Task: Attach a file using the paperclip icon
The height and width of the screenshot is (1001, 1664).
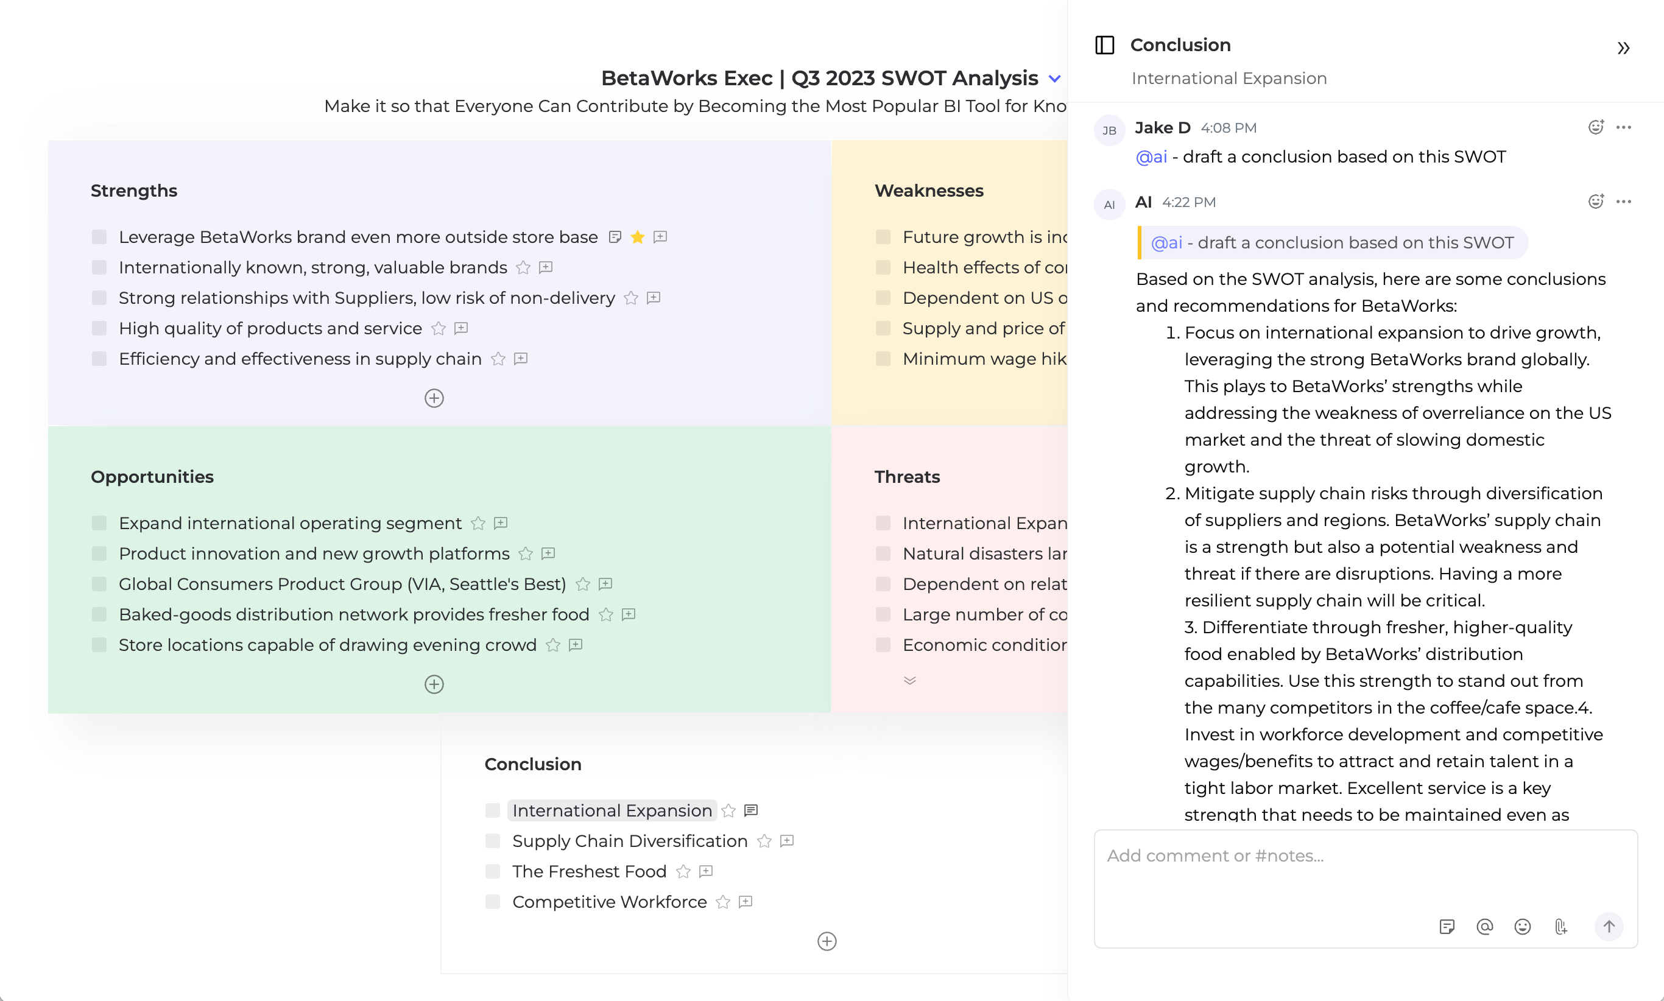Action: 1560,926
